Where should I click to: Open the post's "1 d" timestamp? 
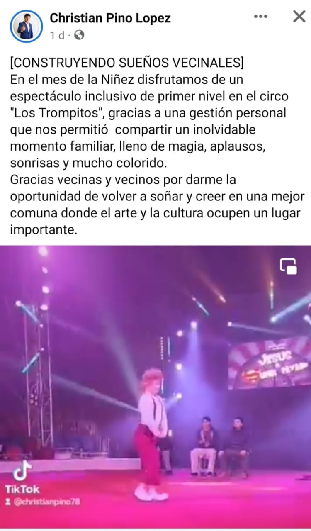(57, 36)
